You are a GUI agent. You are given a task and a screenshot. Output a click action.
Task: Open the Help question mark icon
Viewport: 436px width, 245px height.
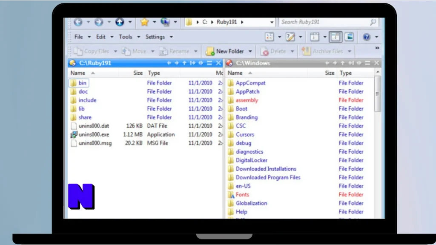367,37
